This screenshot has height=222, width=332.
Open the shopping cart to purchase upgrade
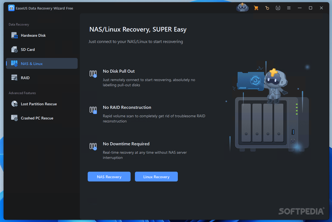tap(256, 8)
